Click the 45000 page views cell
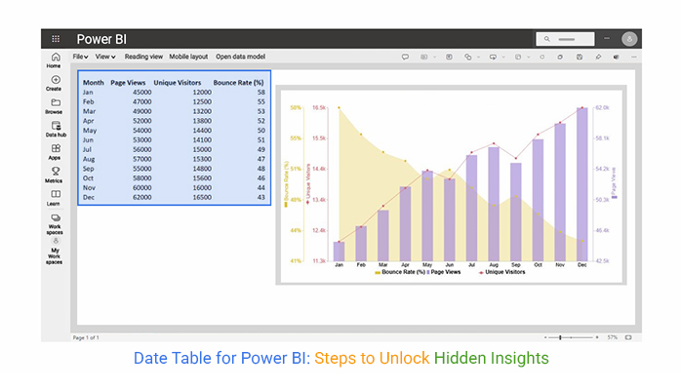The height and width of the screenshot is (390, 681). 142,92
